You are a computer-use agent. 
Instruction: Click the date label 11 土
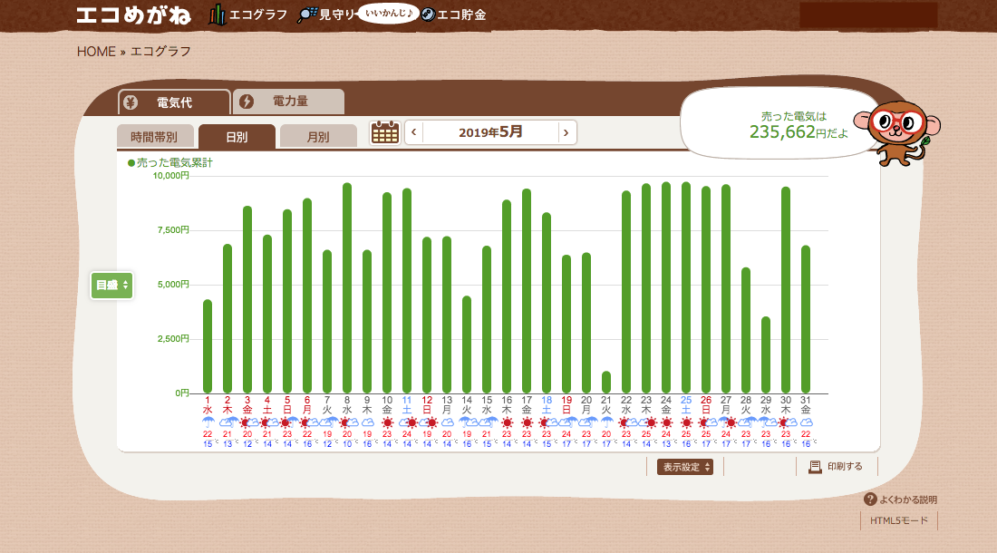(x=407, y=405)
